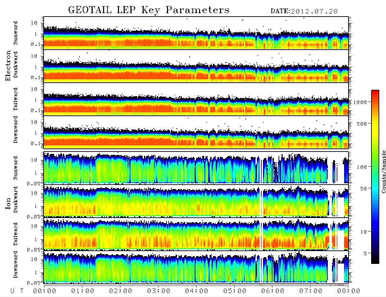This screenshot has height=297, width=386.
Task: Click the "1000" color bar tick label
Action: (360, 102)
